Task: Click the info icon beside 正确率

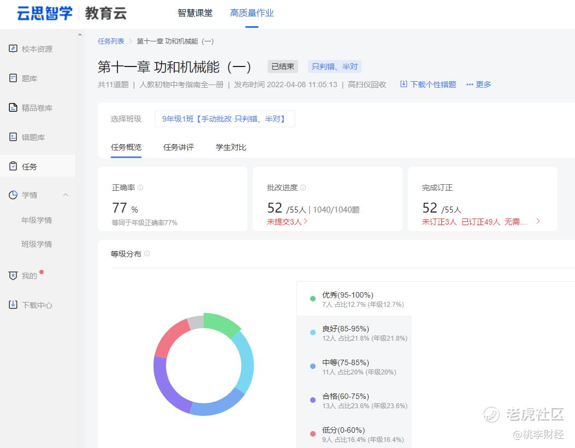Action: point(140,187)
